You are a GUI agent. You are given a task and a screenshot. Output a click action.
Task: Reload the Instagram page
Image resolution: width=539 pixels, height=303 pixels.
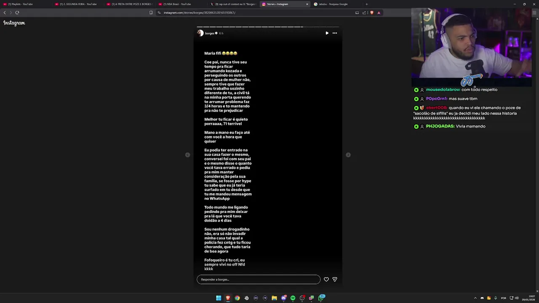(x=17, y=13)
